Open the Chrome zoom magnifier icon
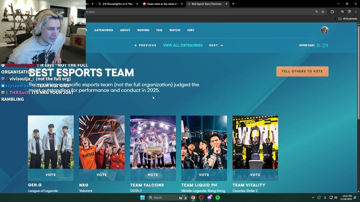This screenshot has height=202, width=360. coord(317,12)
